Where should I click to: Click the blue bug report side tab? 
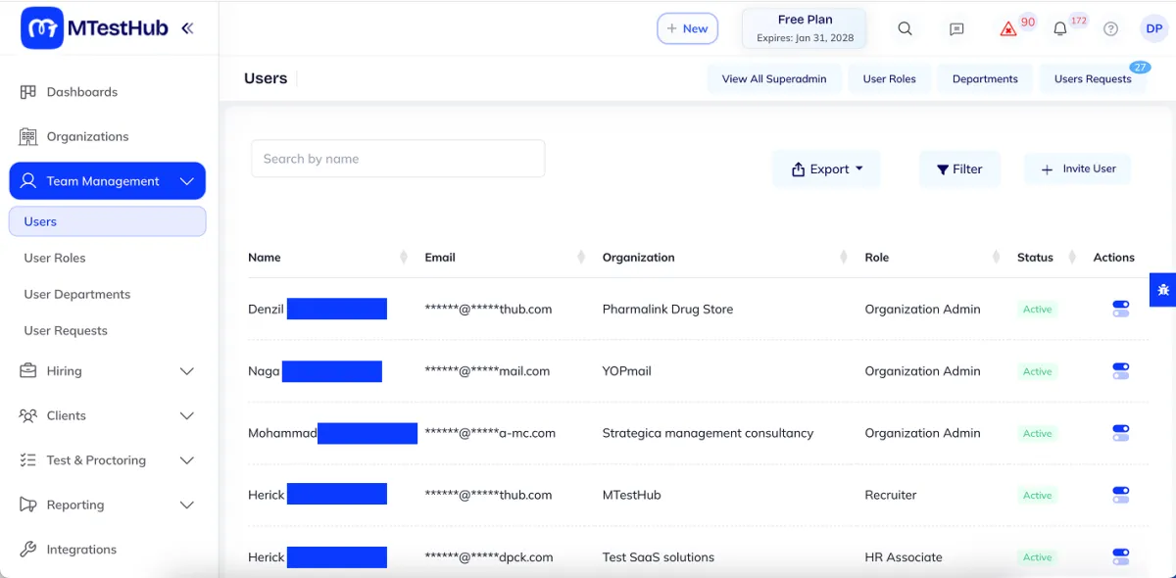click(x=1163, y=290)
